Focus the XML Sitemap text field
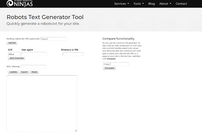 33,67
